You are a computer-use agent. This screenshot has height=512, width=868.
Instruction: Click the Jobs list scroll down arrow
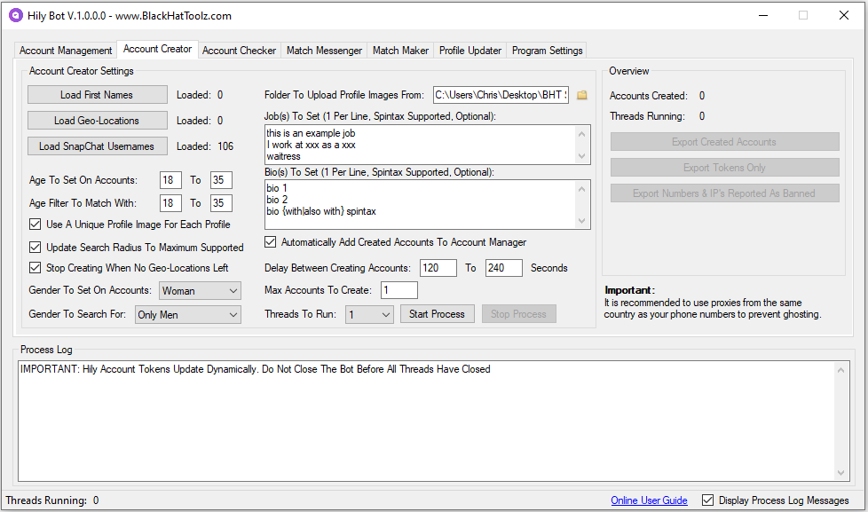582,155
